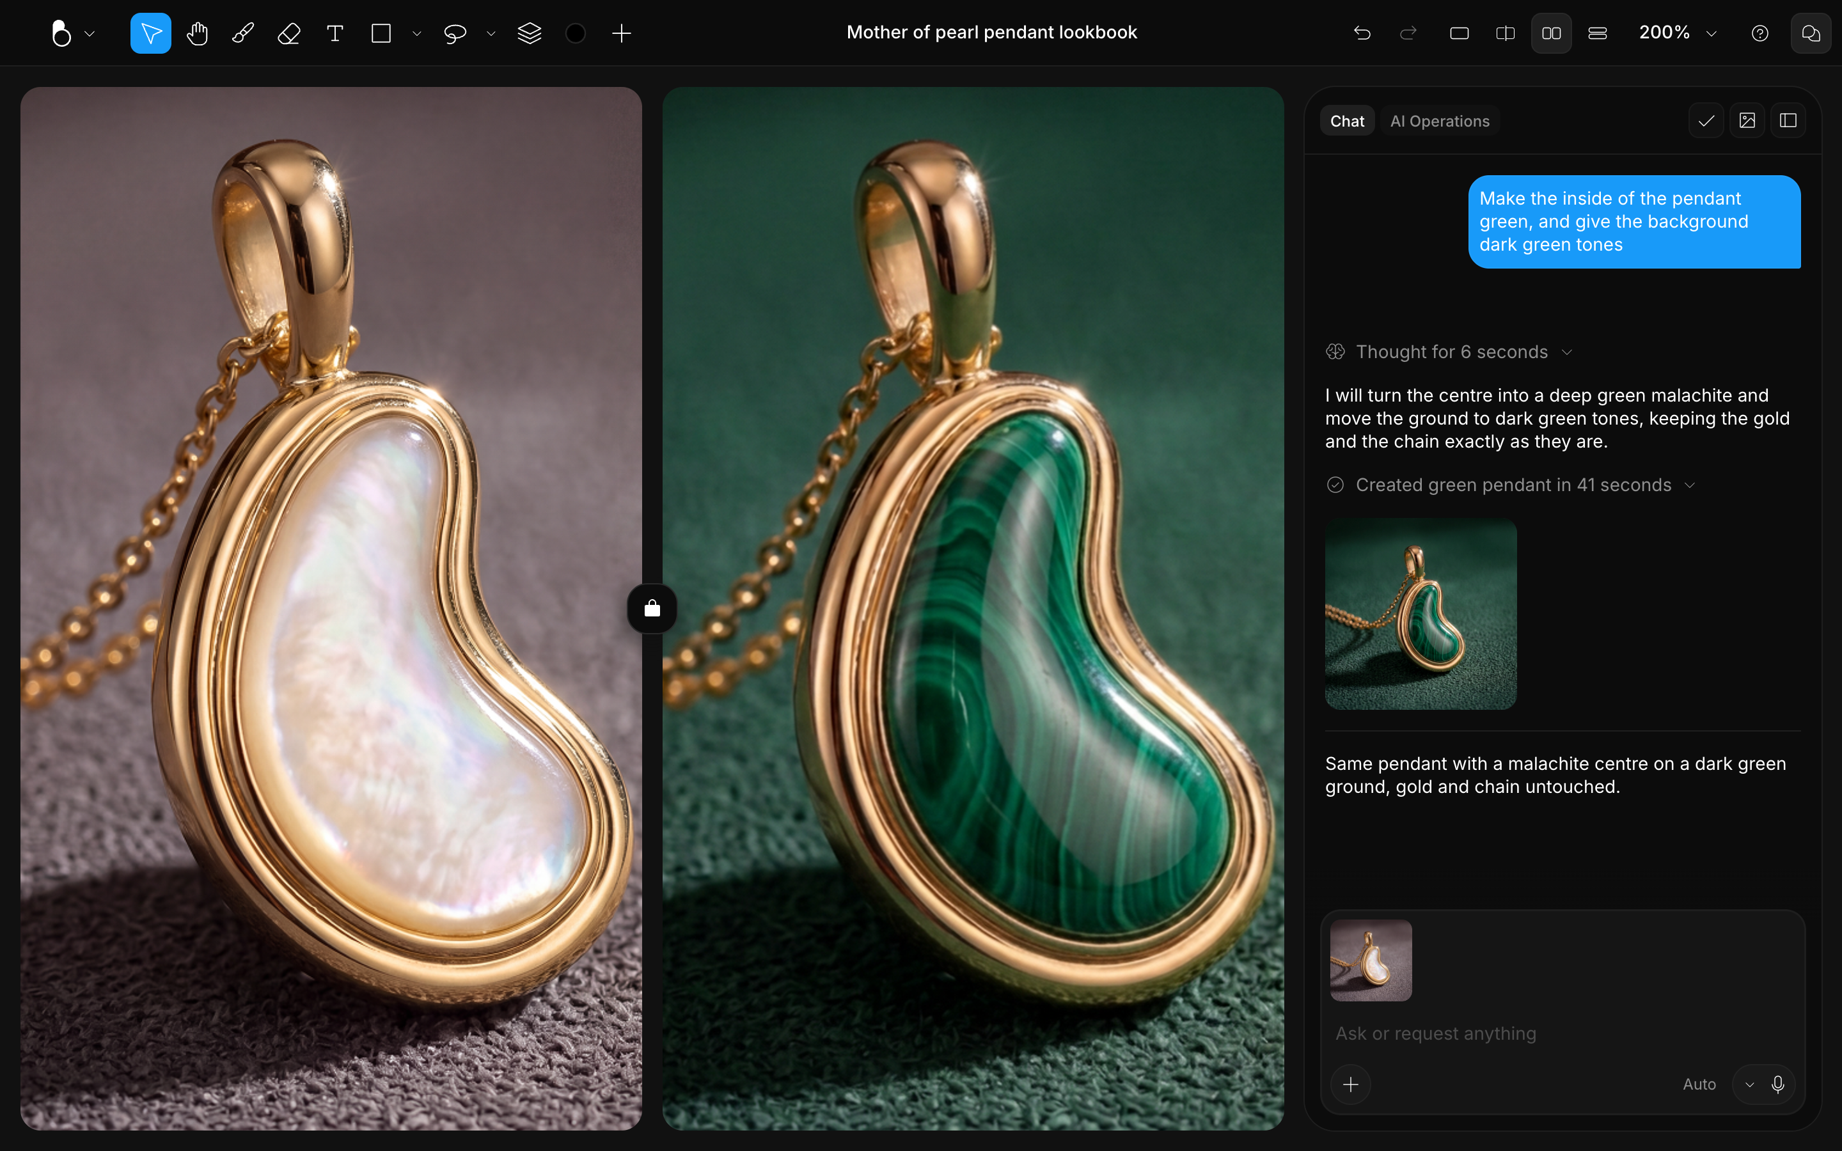Open the generated green pendant thumbnail
1842x1151 pixels.
pyautogui.click(x=1421, y=615)
